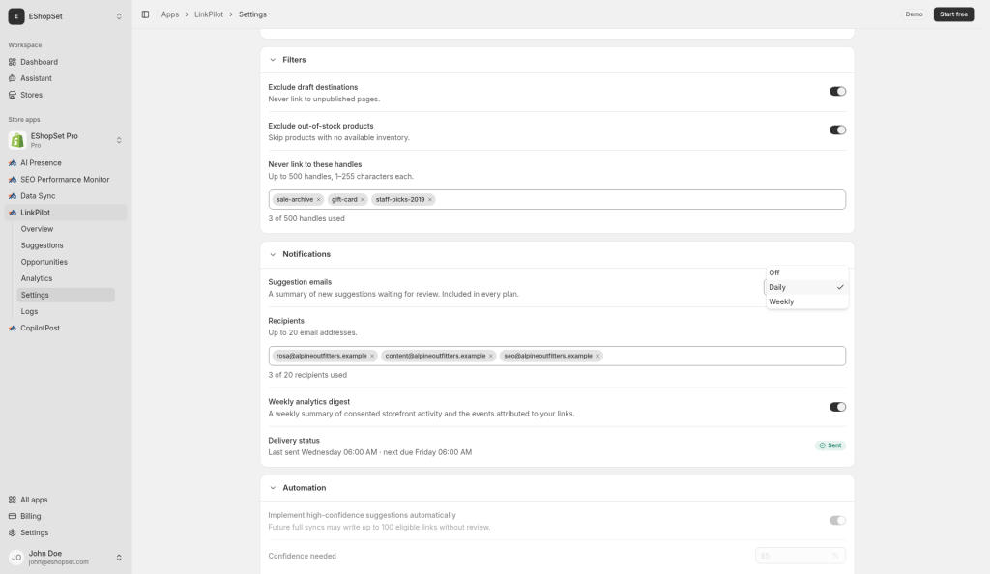This screenshot has width=990, height=574.
Task: Remove content@alpineoutfitters.example recipient
Action: [x=490, y=356]
